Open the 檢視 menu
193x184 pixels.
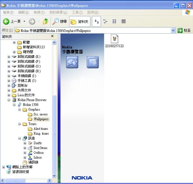[39, 12]
